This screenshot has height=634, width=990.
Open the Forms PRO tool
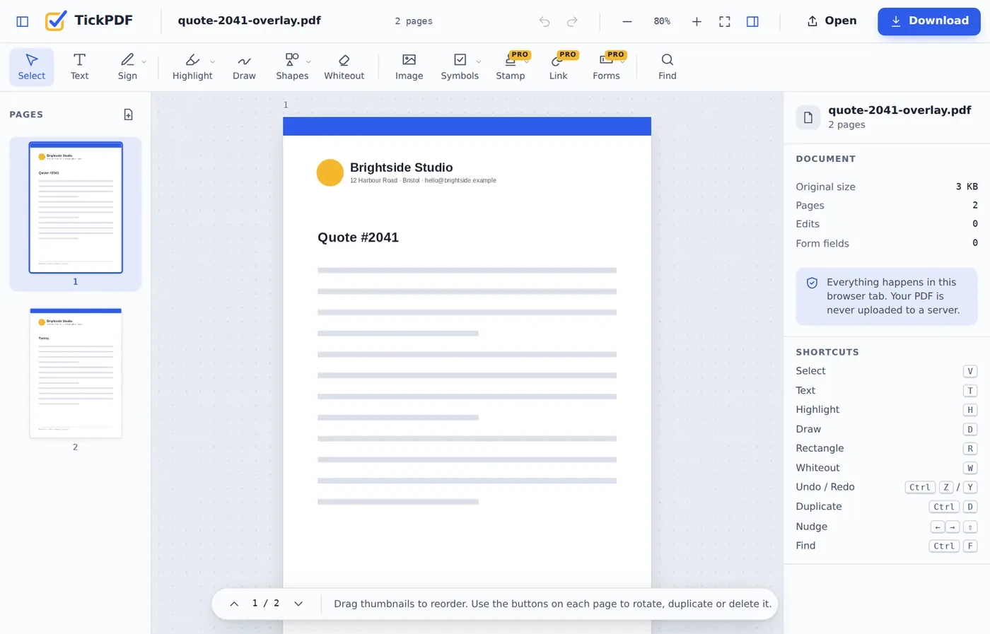(606, 66)
